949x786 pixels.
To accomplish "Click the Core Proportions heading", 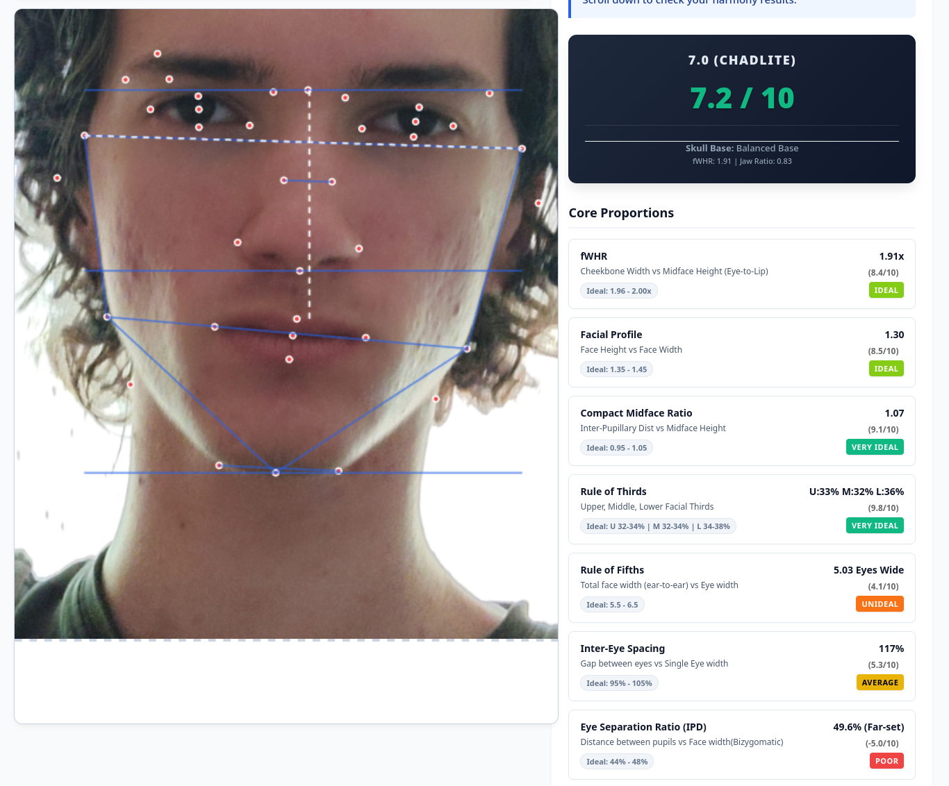I will pos(621,213).
